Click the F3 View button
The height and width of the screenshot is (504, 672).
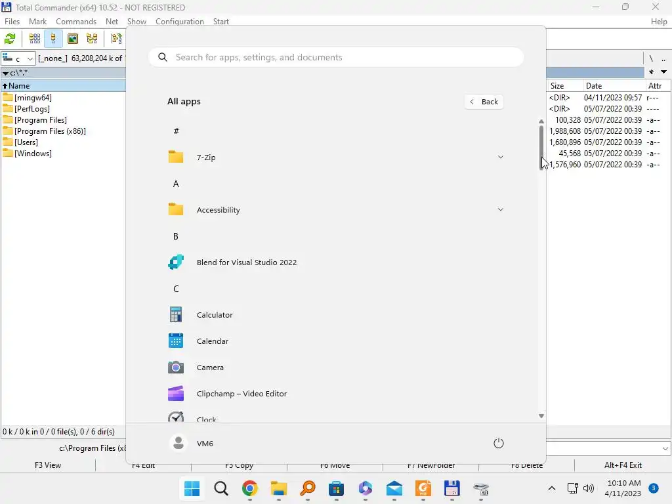click(x=47, y=465)
